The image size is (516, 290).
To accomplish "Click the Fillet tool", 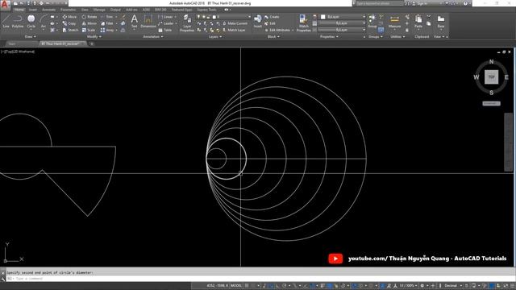I will tap(107, 23).
